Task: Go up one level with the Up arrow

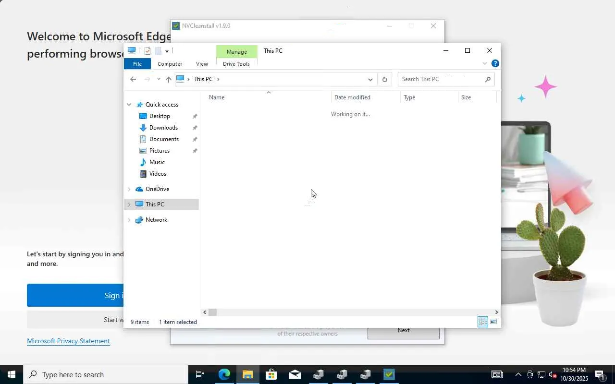Action: (x=168, y=79)
